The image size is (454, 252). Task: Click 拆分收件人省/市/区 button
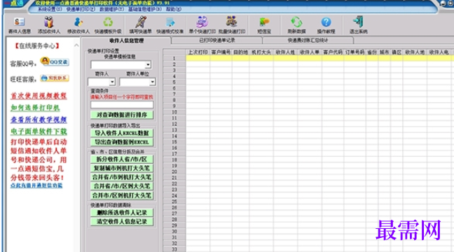[122, 159]
